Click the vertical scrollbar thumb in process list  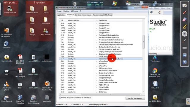point(144,42)
